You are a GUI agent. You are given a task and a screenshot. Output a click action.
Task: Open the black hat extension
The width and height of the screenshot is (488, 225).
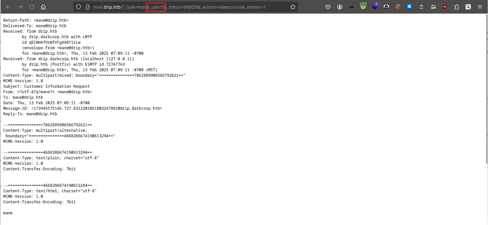point(351,7)
